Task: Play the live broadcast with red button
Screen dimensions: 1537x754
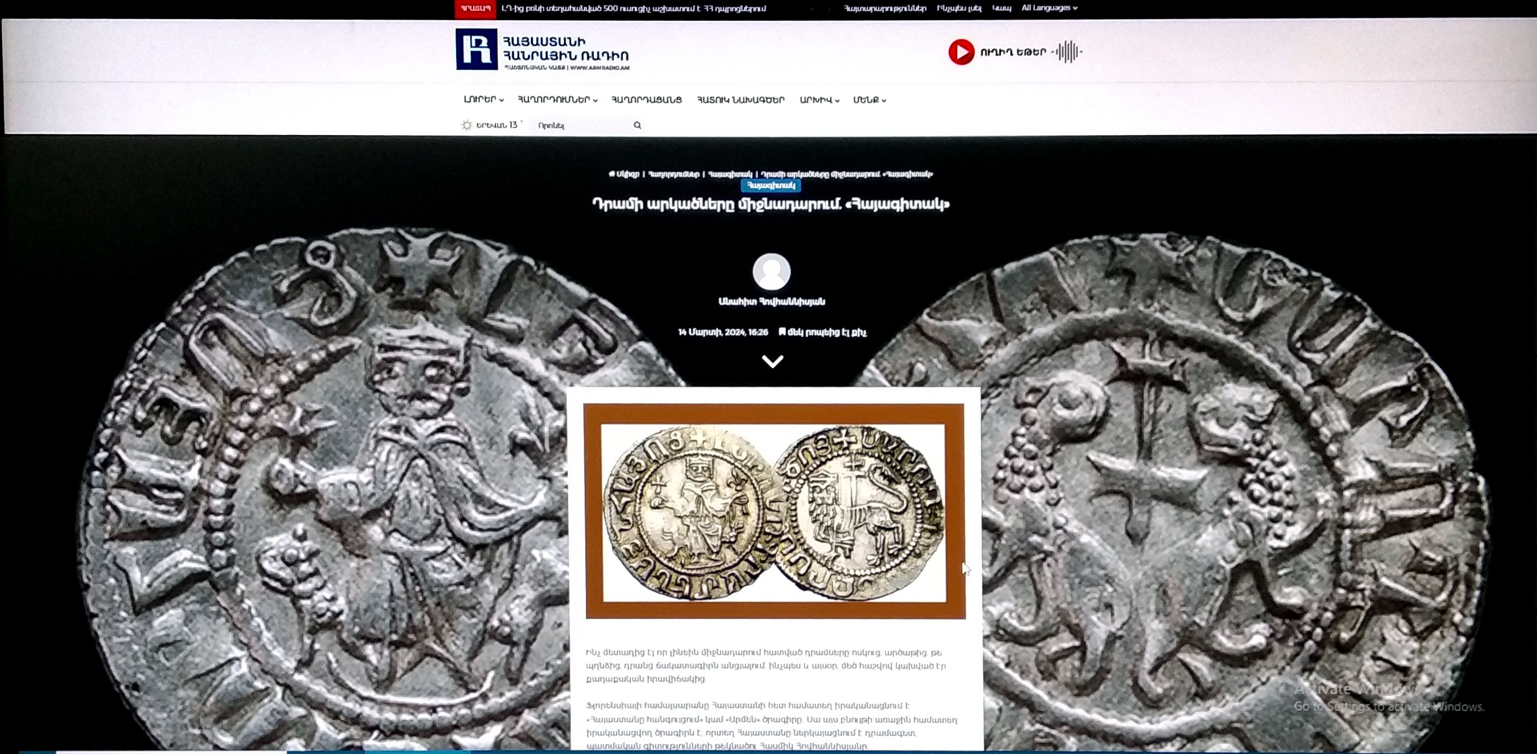Action: (x=961, y=52)
